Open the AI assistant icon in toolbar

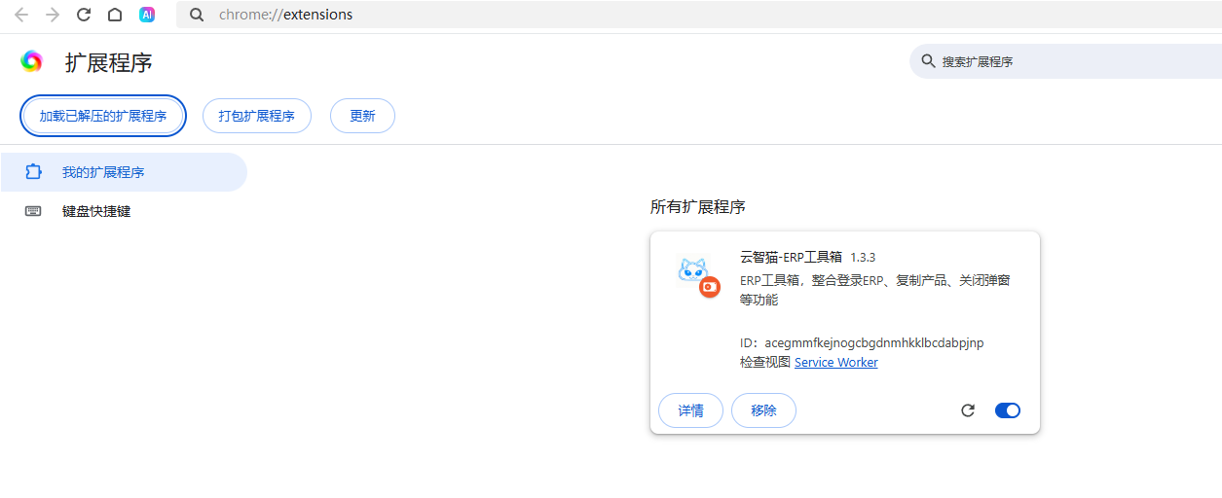[147, 15]
